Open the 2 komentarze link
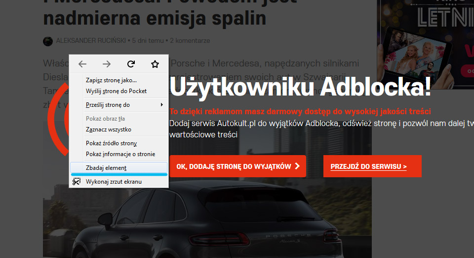Screen dimensions: 474x258 tap(190, 40)
